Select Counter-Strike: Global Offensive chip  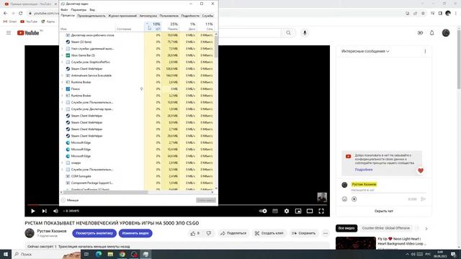coord(386,228)
